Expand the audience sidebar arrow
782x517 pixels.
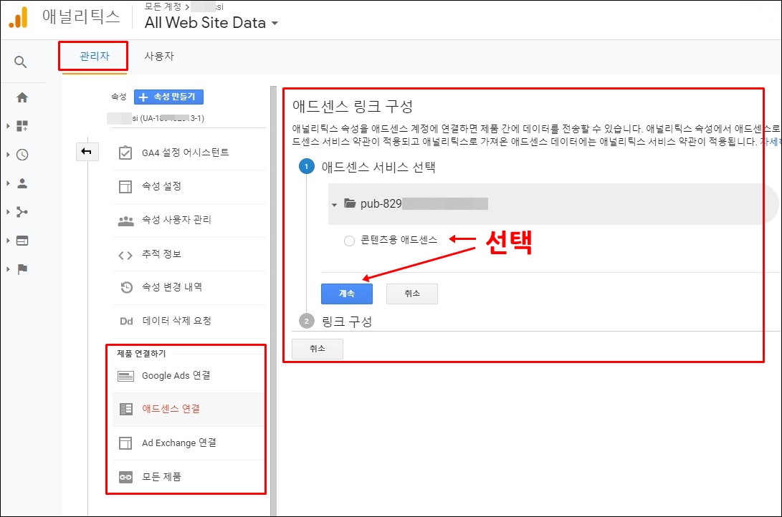tap(8, 183)
